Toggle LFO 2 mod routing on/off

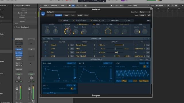(45, 56)
